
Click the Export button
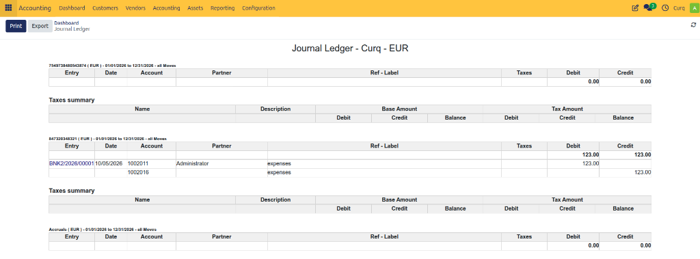(x=40, y=26)
